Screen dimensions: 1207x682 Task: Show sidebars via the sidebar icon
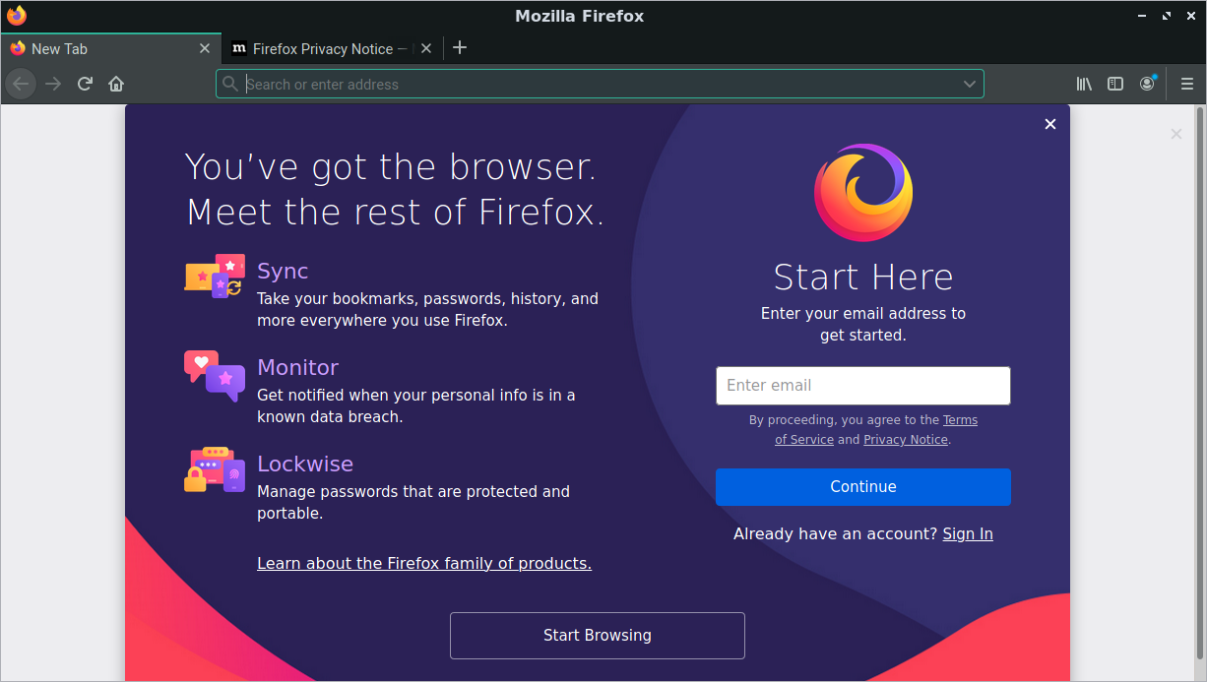(1115, 84)
